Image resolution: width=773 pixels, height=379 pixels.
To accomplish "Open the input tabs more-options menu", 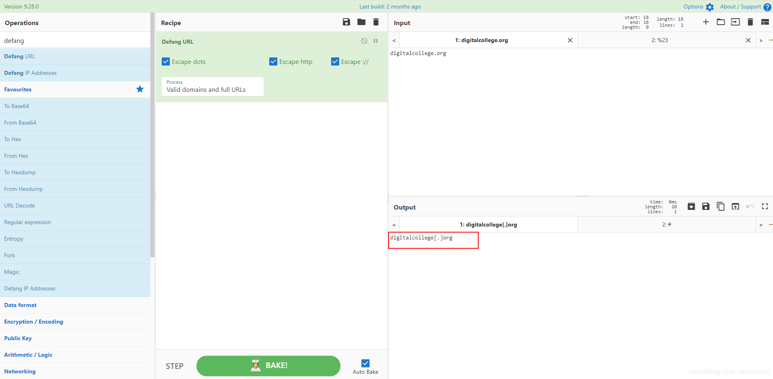I will pos(771,40).
